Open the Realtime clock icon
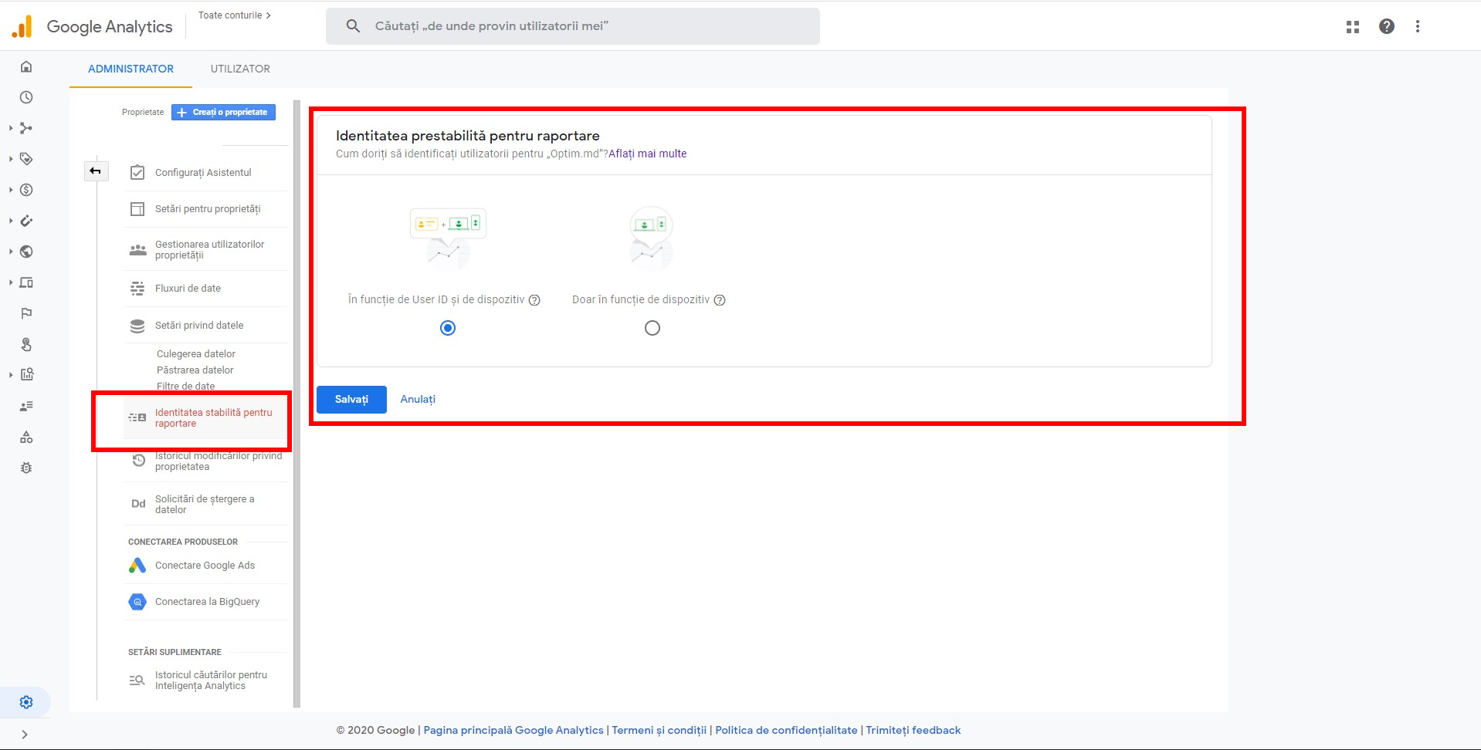1481x750 pixels. [26, 97]
